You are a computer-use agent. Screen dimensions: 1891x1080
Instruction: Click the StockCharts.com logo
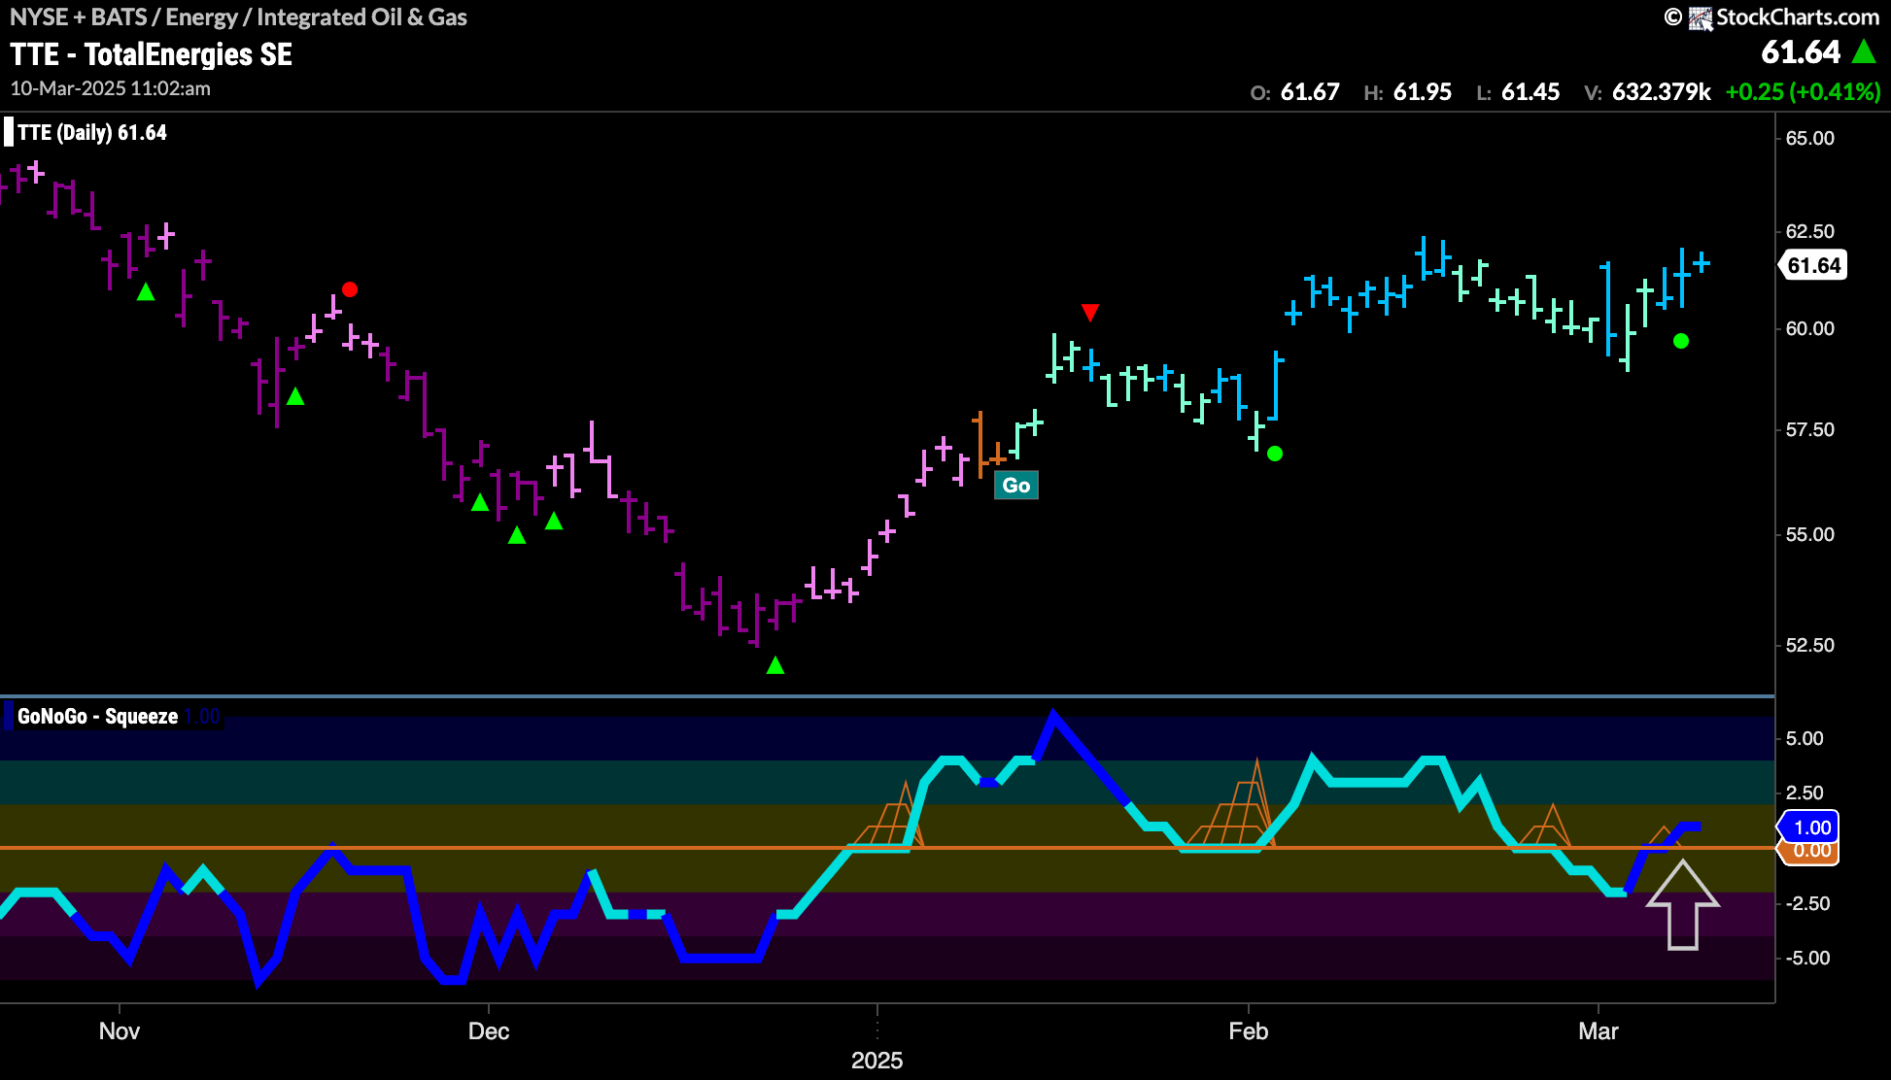1771,17
